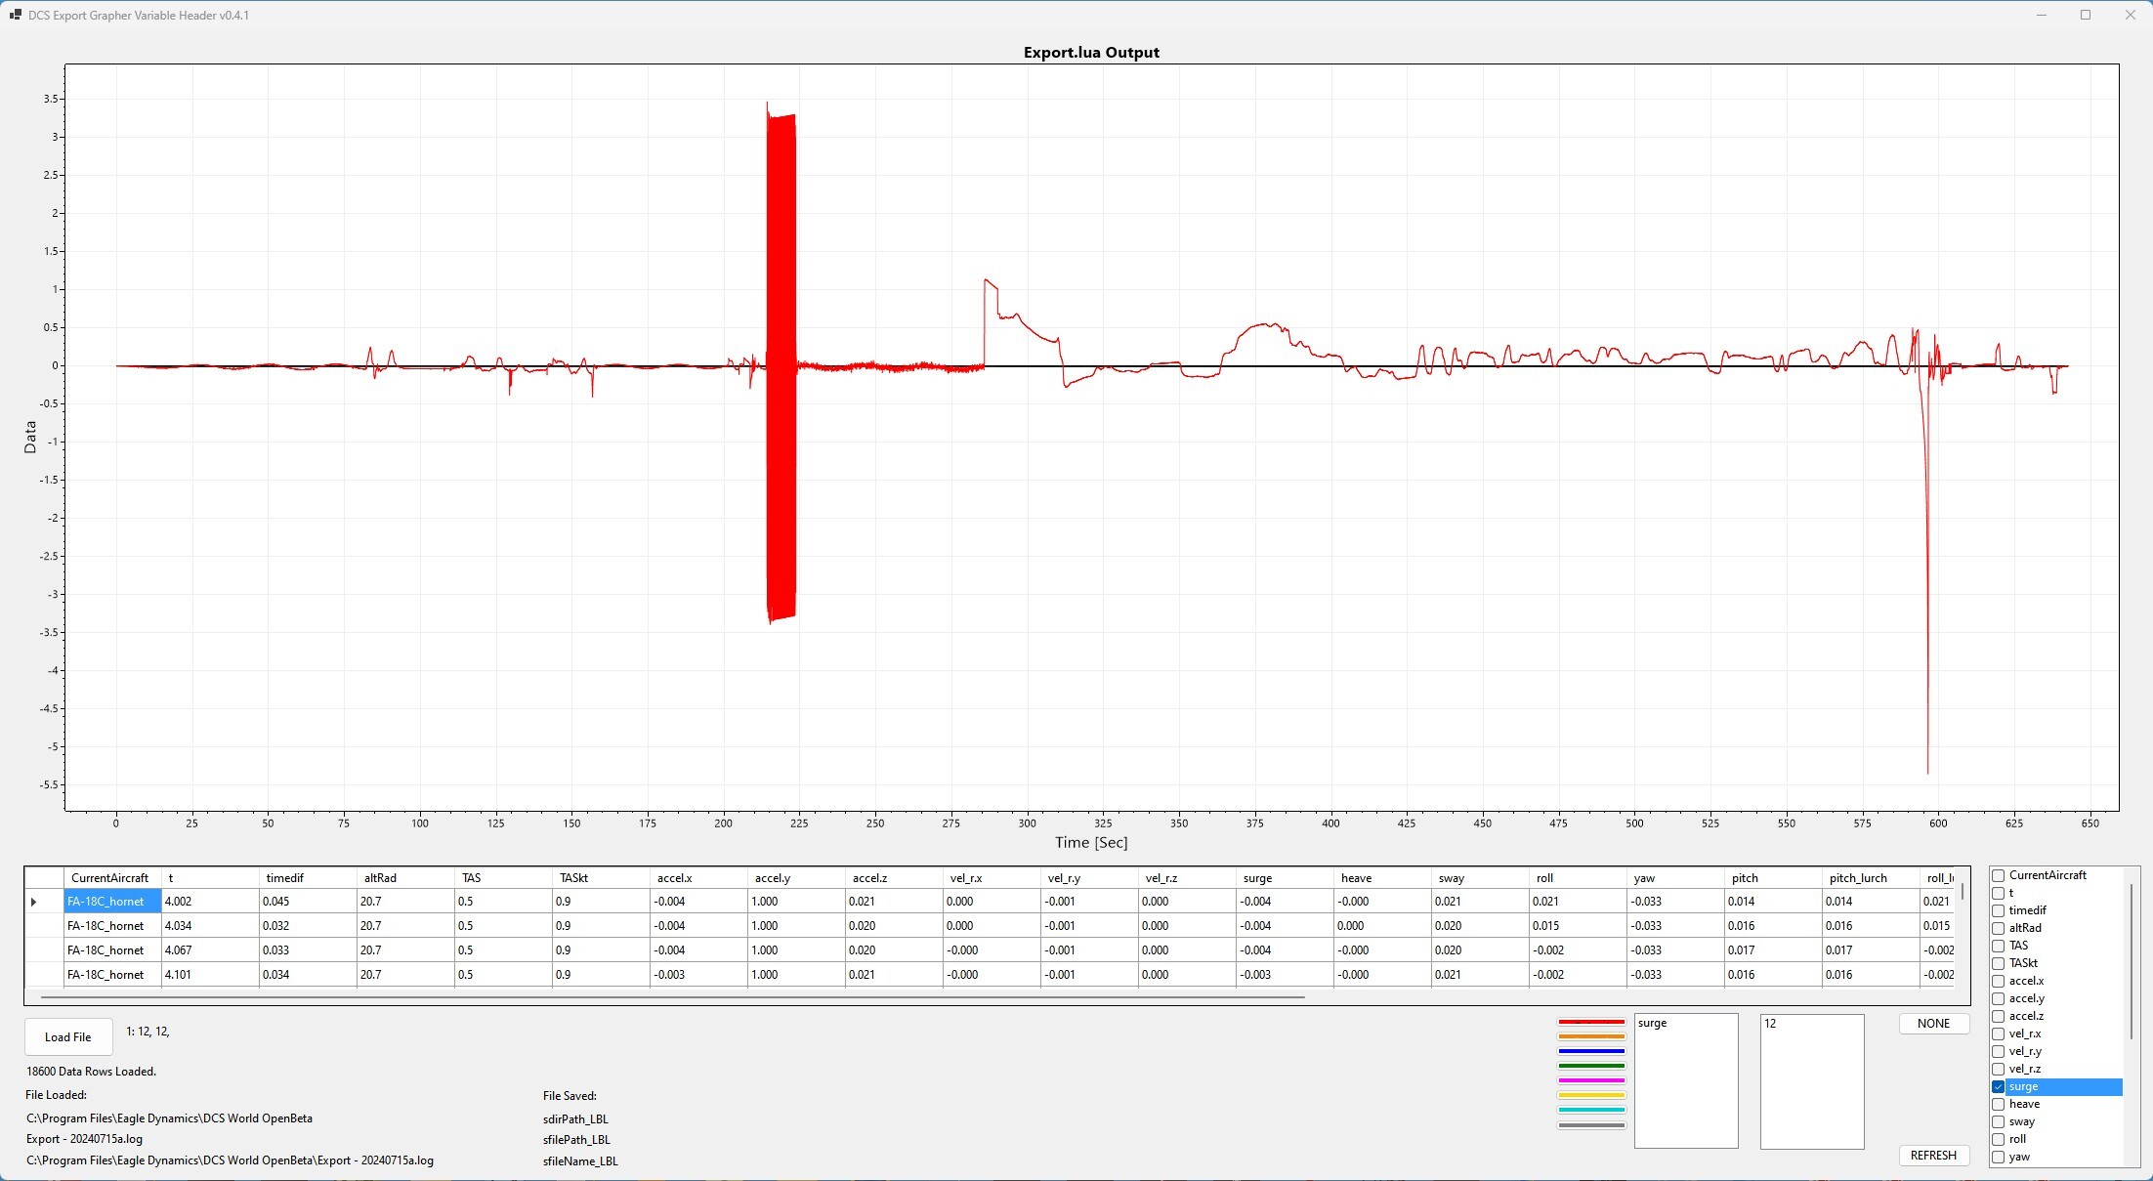Click the Load File button
Screen dimensions: 2153x1181
(68, 1037)
